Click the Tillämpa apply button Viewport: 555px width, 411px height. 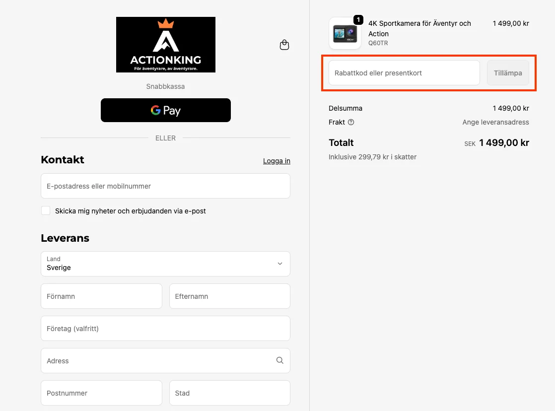pyautogui.click(x=508, y=73)
